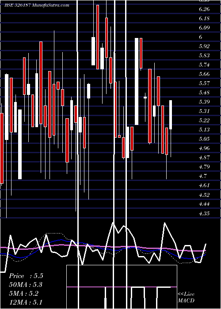Click the 5.66 price axis label
The height and width of the screenshot is (309, 221).
[x=204, y=74]
